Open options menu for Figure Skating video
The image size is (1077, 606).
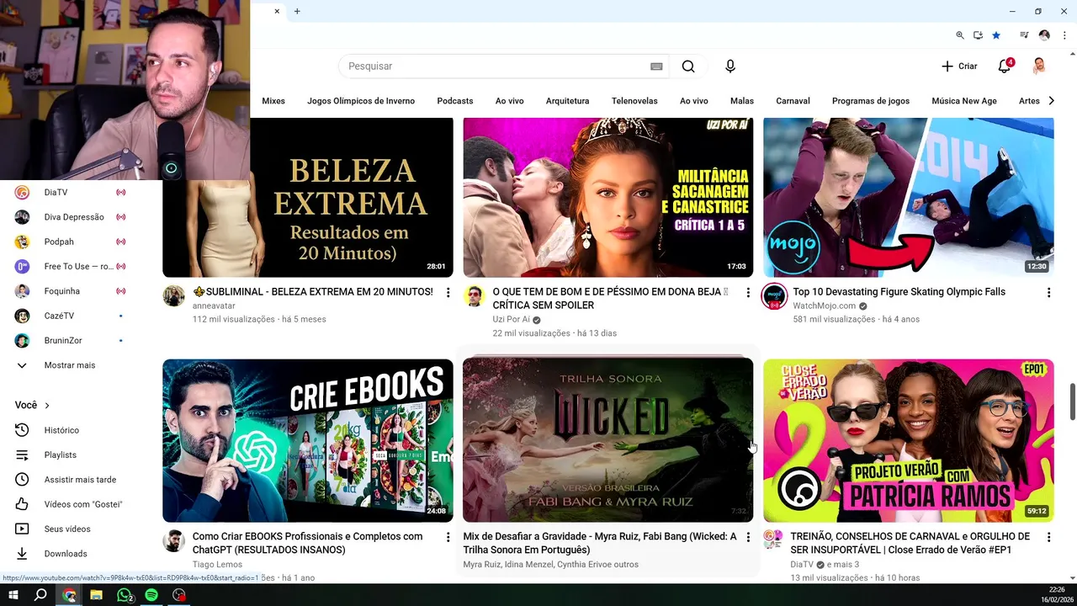(1048, 293)
